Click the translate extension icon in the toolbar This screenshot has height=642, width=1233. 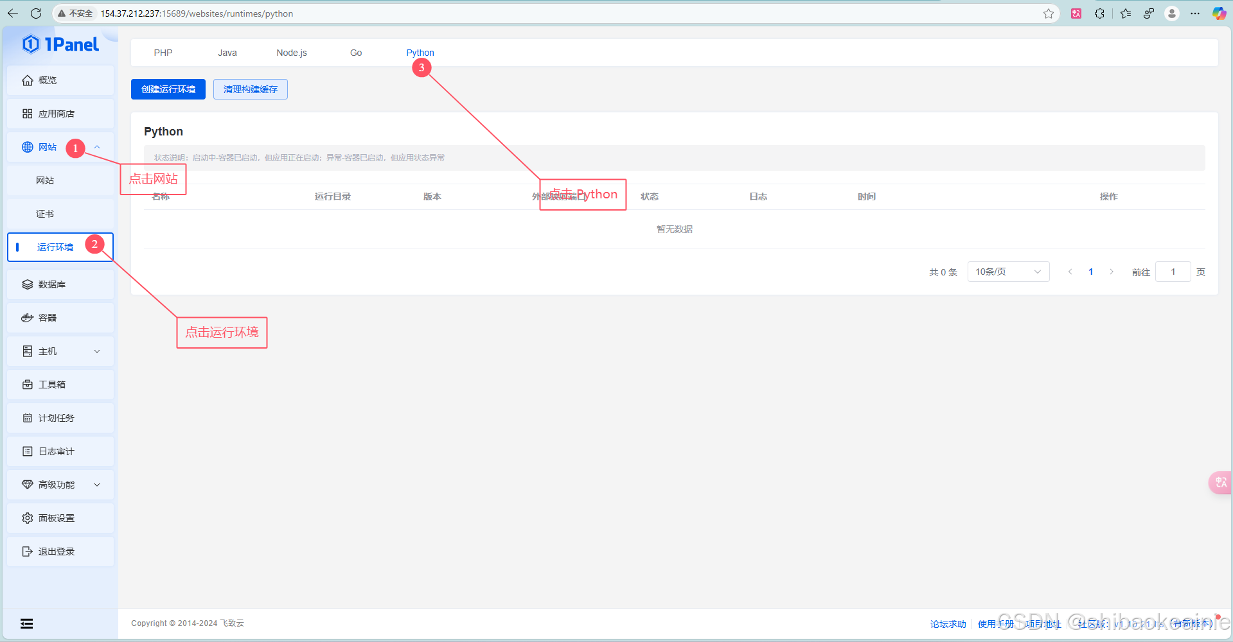pyautogui.click(x=1076, y=13)
